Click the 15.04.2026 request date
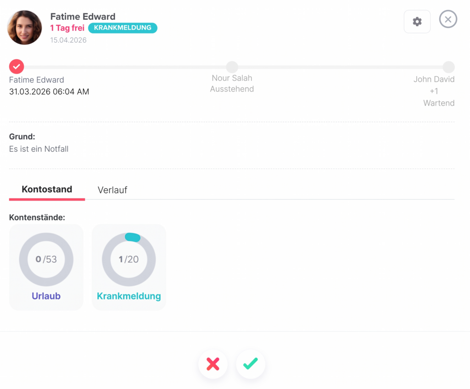Screen dimensions: 470x389 (x=68, y=40)
